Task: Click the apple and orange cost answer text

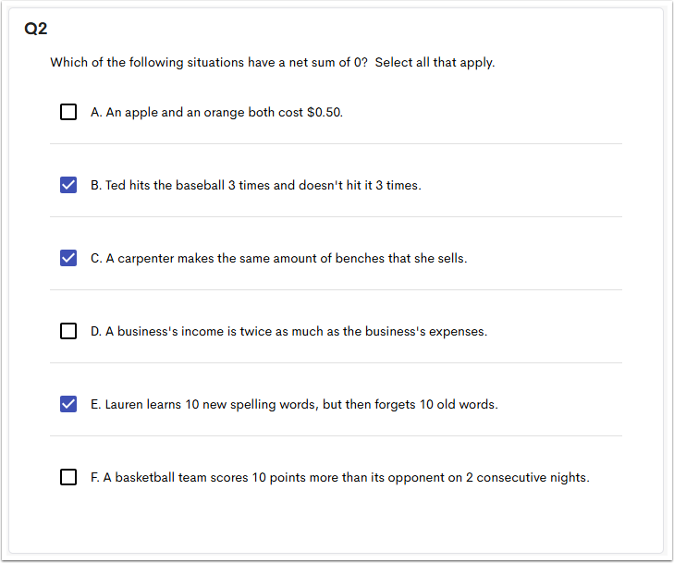Action: point(217,112)
